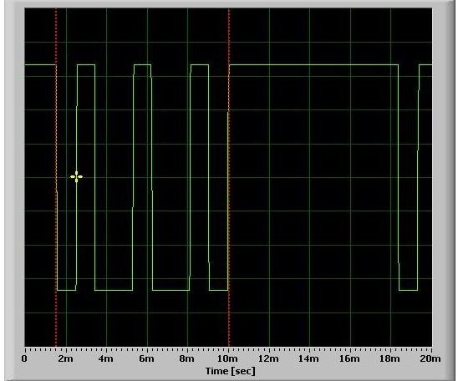Click the long high plateau of the waveform after 10m

[x=314, y=64]
